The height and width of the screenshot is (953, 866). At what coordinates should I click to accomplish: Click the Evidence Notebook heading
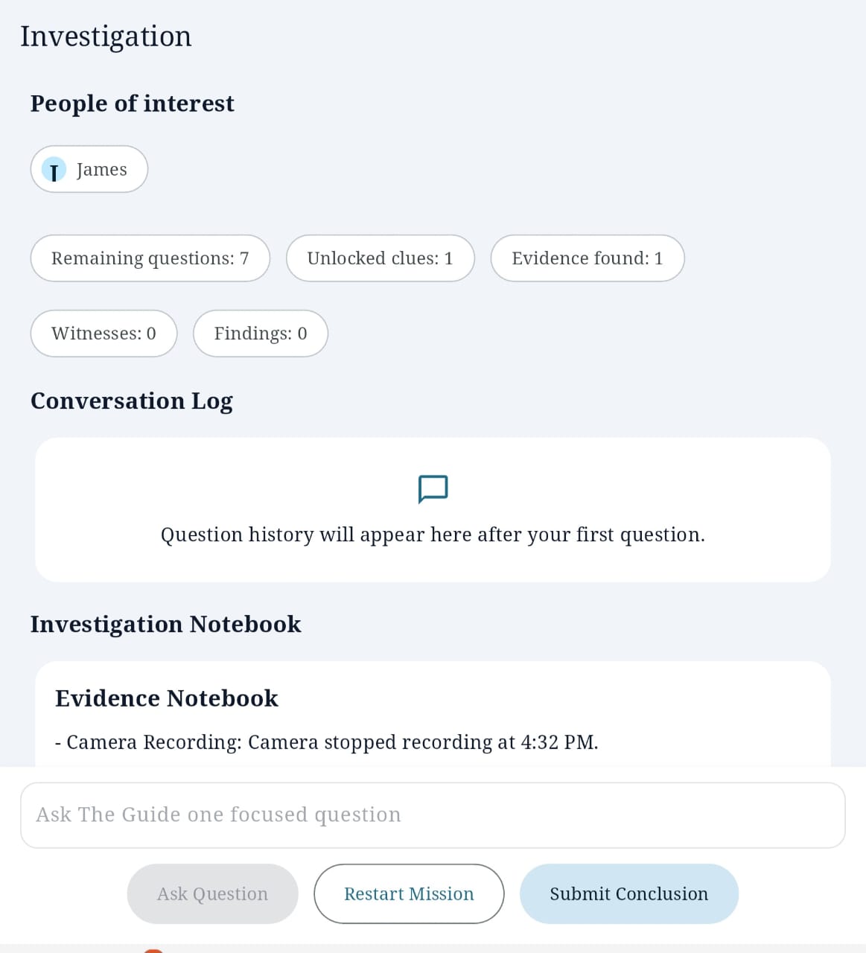coord(167,698)
